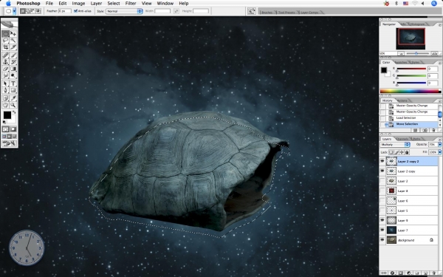Open the Filter menu
This screenshot has width=443, height=277.
(x=131, y=4)
